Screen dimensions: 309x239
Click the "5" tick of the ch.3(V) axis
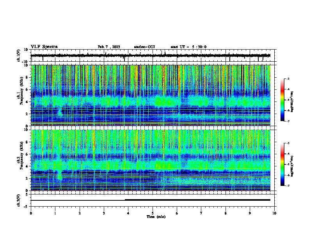(x=27, y=194)
